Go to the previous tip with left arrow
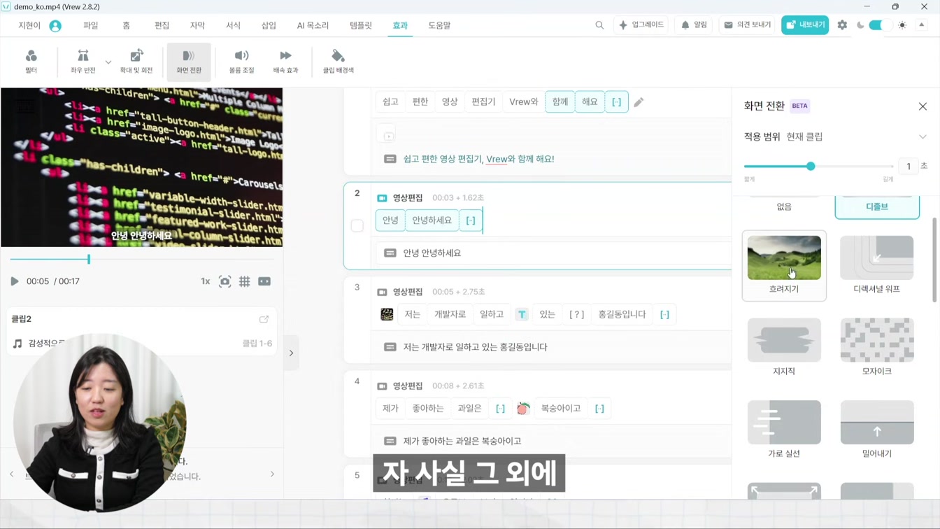Viewport: 940px width, 529px height. point(12,474)
